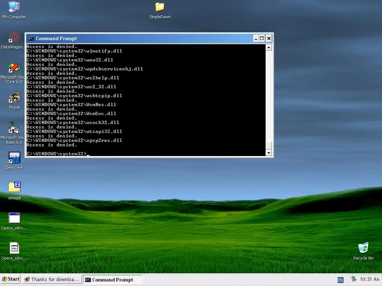The width and height of the screenshot is (382, 286).
Task: Click the xpsp2res.dll path line
Action: click(x=75, y=140)
